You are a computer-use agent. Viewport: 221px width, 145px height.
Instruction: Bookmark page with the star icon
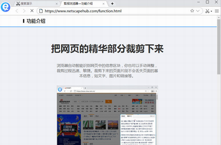tap(192, 11)
